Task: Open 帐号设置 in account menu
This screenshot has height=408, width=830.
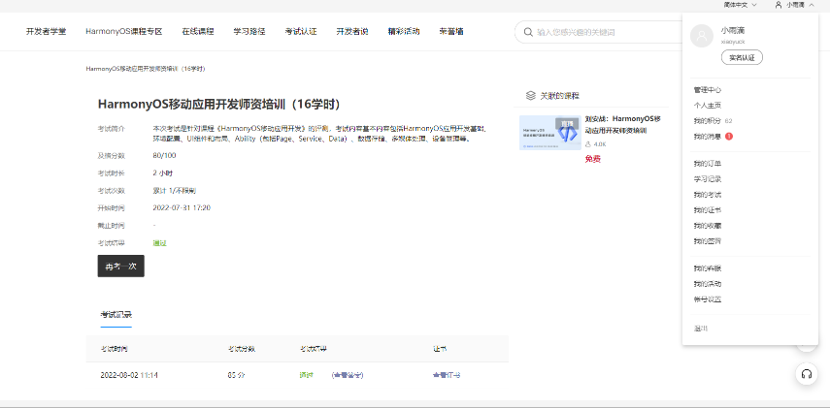Action: [x=707, y=299]
